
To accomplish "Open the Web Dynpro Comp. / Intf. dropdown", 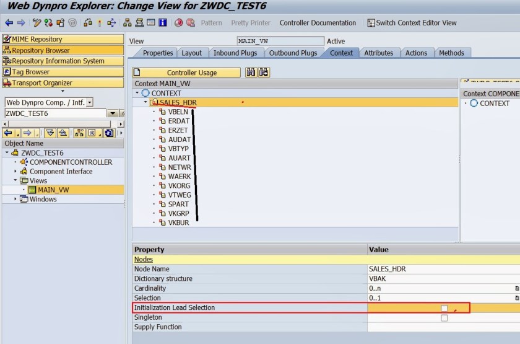I will (x=90, y=102).
